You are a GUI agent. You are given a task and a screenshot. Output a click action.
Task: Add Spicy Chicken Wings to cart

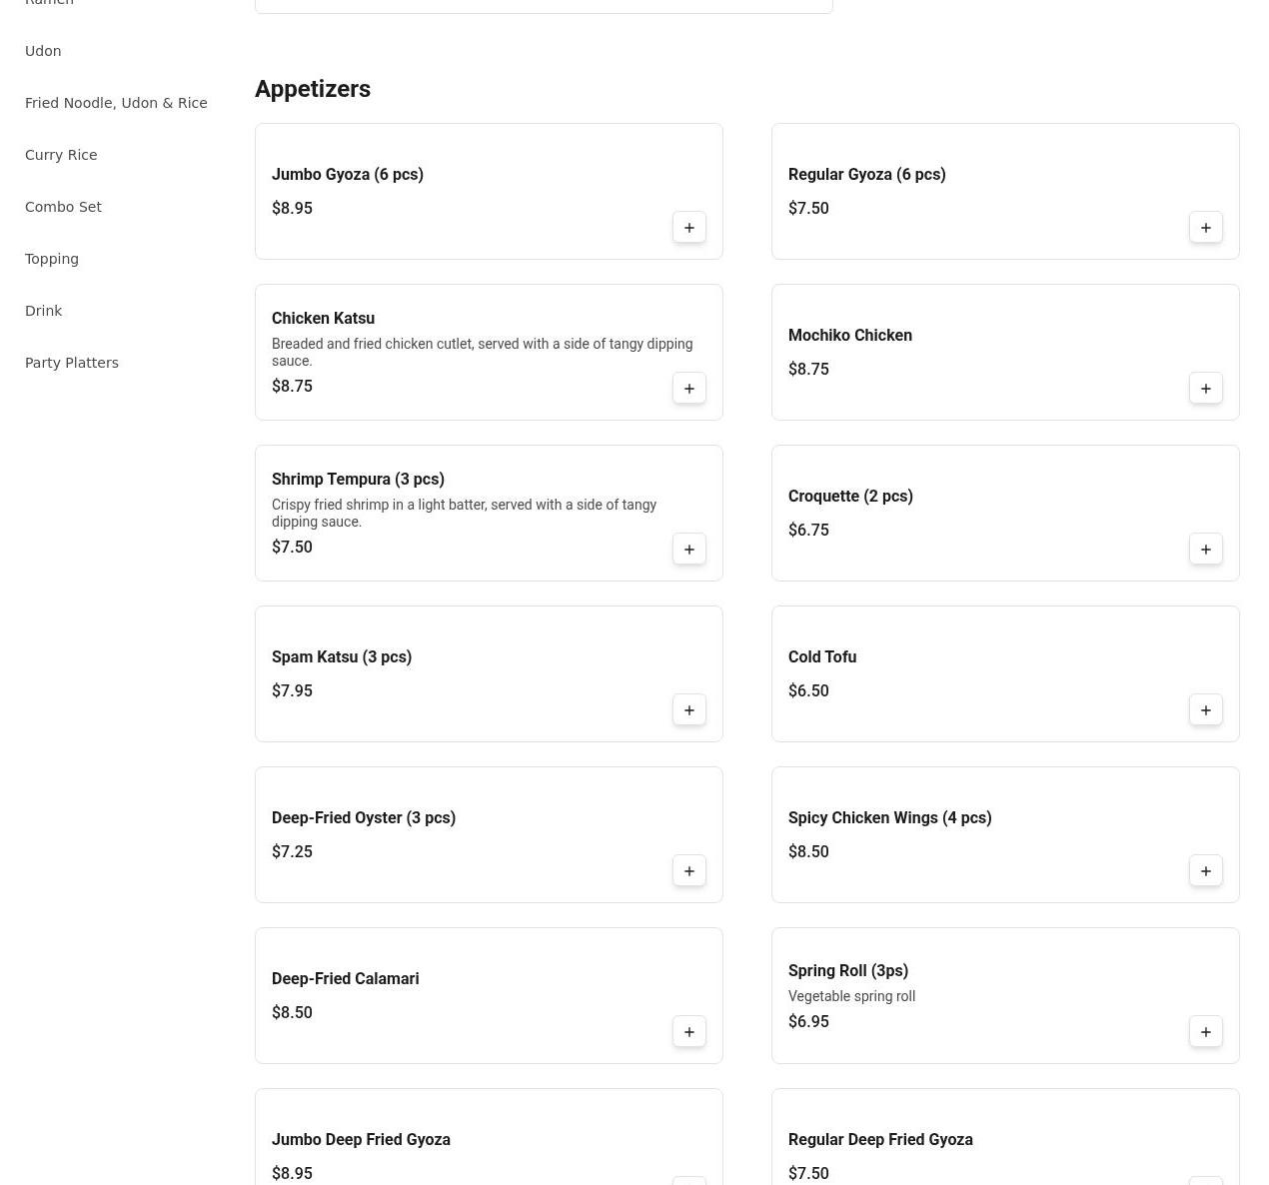[x=1205, y=871]
